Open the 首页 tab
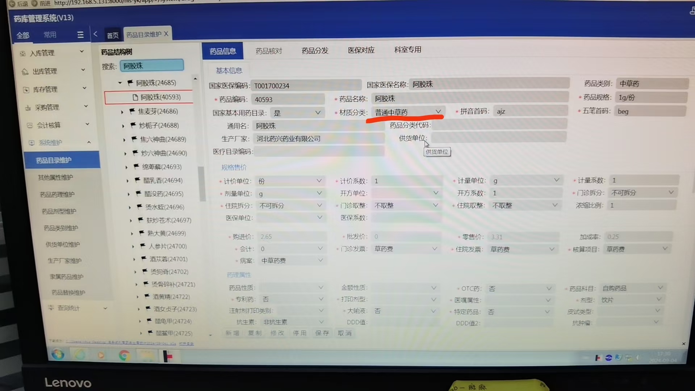The width and height of the screenshot is (695, 391). [113, 35]
